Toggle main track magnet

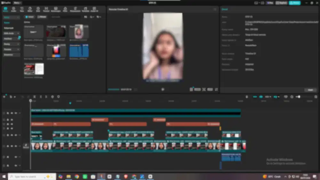(255, 97)
